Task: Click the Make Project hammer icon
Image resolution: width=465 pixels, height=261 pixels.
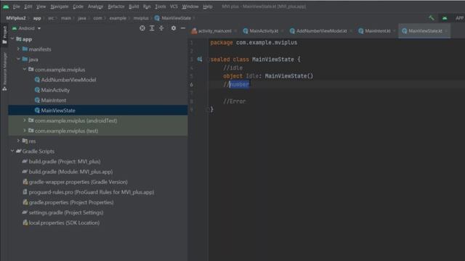Action: click(x=431, y=18)
